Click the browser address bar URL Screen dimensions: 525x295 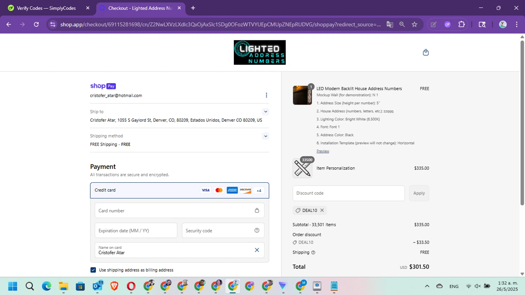coord(220,24)
